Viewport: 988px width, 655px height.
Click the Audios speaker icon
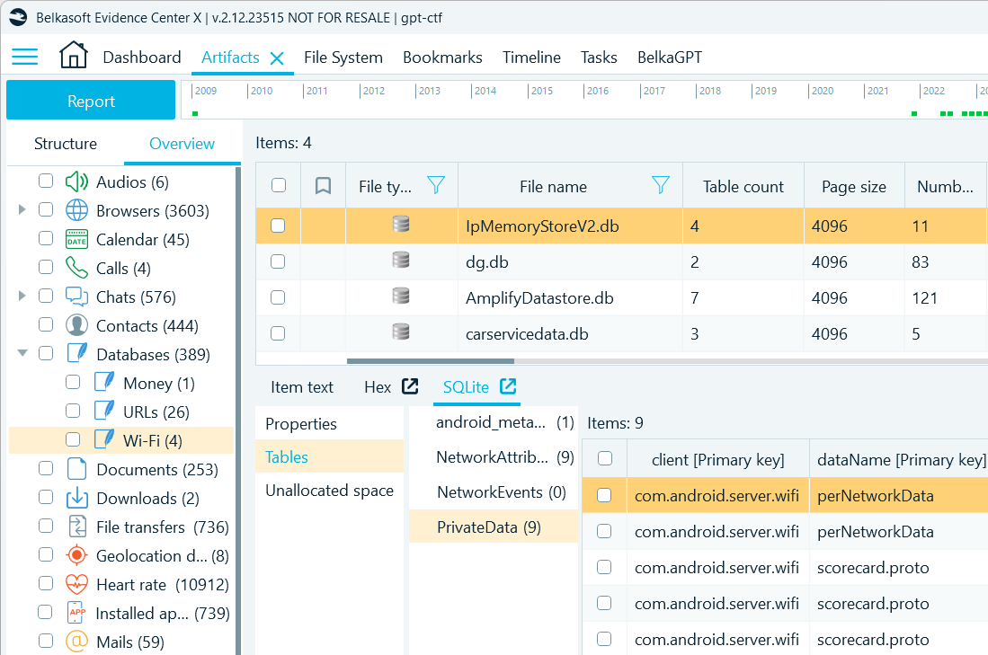point(77,181)
